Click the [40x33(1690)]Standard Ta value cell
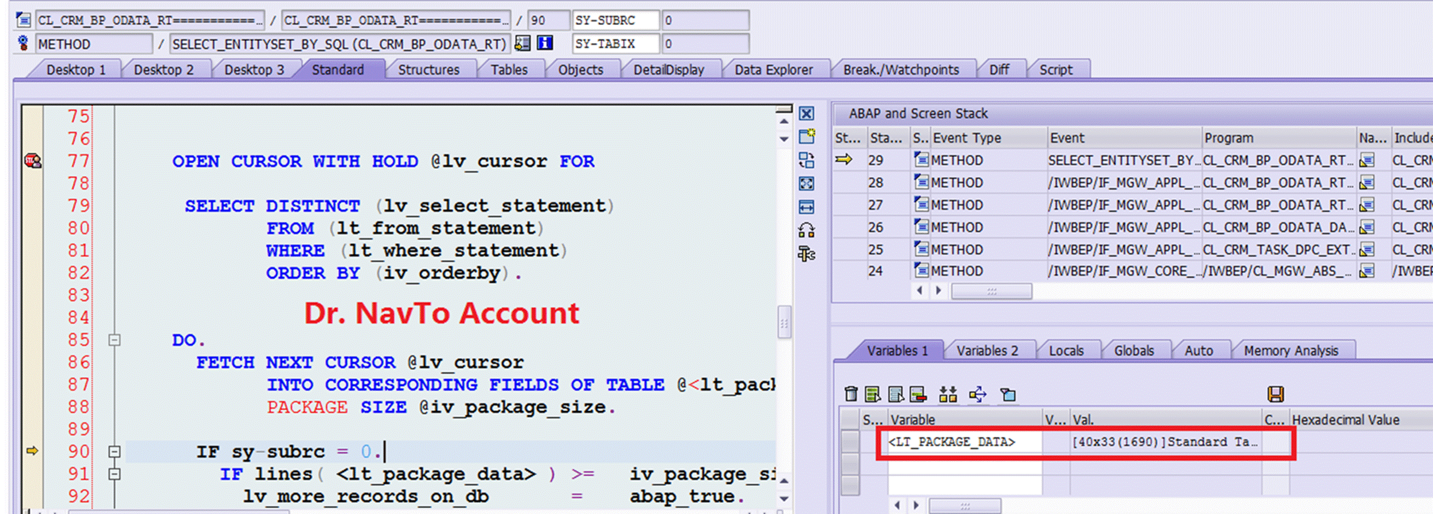Screen dimensions: 1433x514 pos(1165,442)
